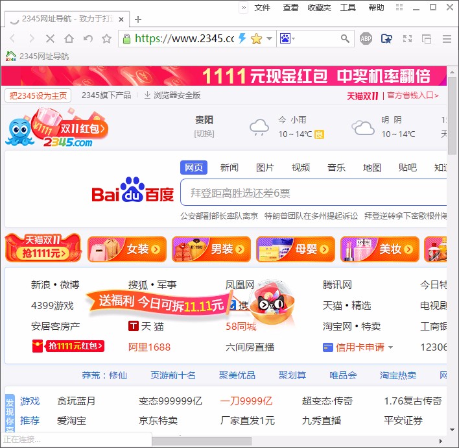
Task: Click the red envelope 抢1111元红包 button
Action: click(68, 346)
